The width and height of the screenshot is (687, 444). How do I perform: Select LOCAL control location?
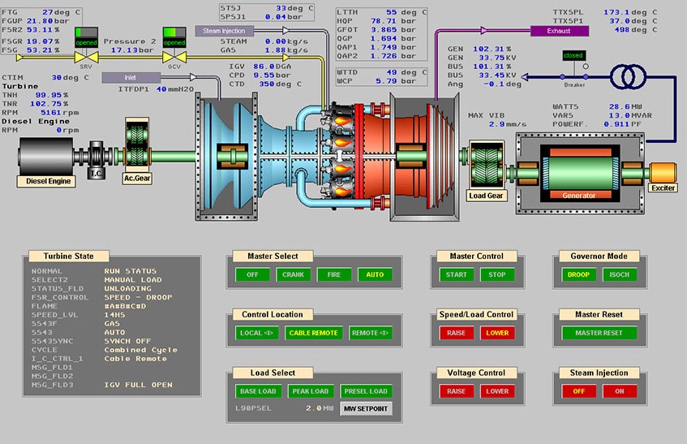coord(256,333)
